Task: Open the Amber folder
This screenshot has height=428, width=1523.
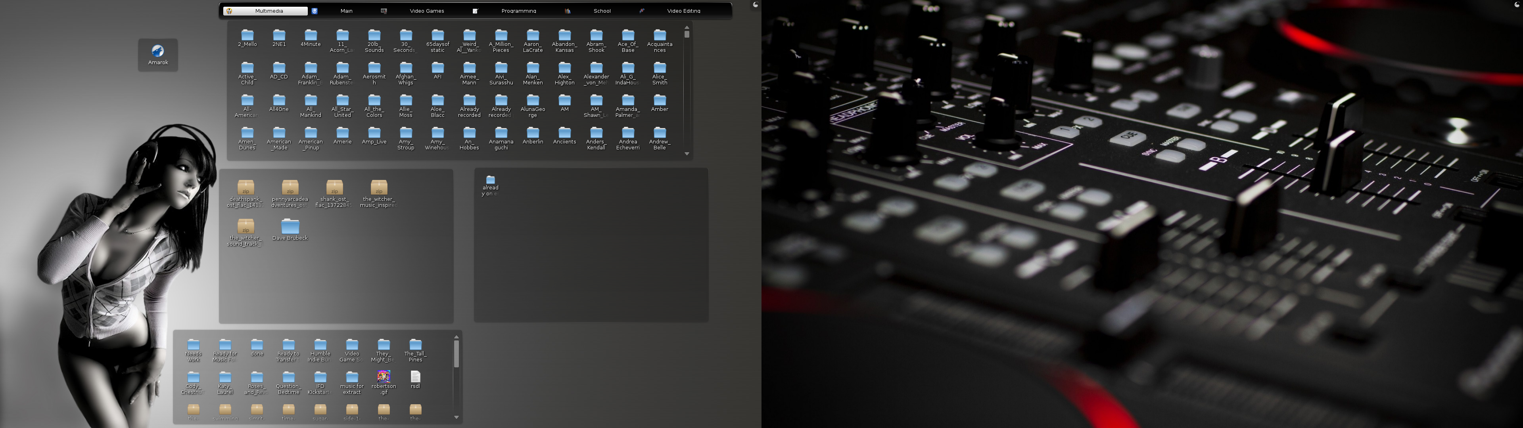Action: coord(660,103)
